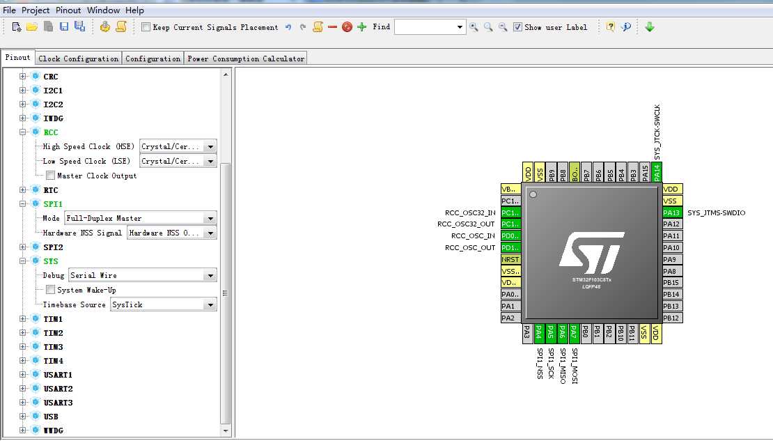Open the Find combo box dropdown arrow
The width and height of the screenshot is (773, 441).
coord(460,27)
